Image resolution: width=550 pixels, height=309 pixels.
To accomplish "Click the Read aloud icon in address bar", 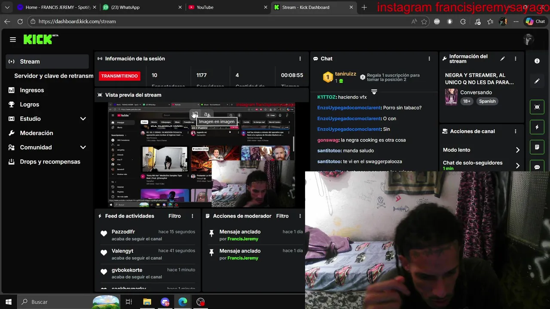I will pyautogui.click(x=414, y=21).
